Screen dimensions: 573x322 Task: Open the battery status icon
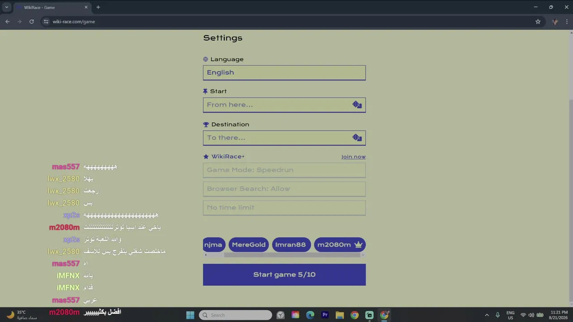pyautogui.click(x=540, y=315)
